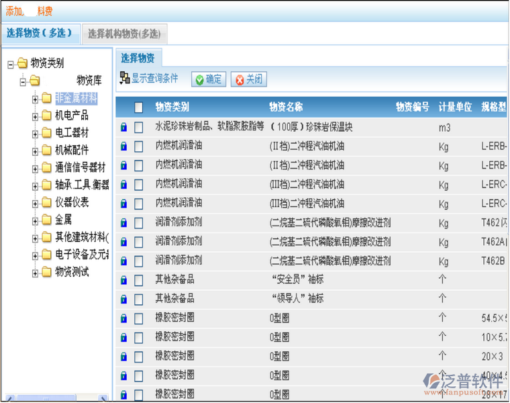This screenshot has width=510, height=403.
Task: Click the lock icon for the 水泥珍珠岩制品 row
Action: pyautogui.click(x=123, y=128)
